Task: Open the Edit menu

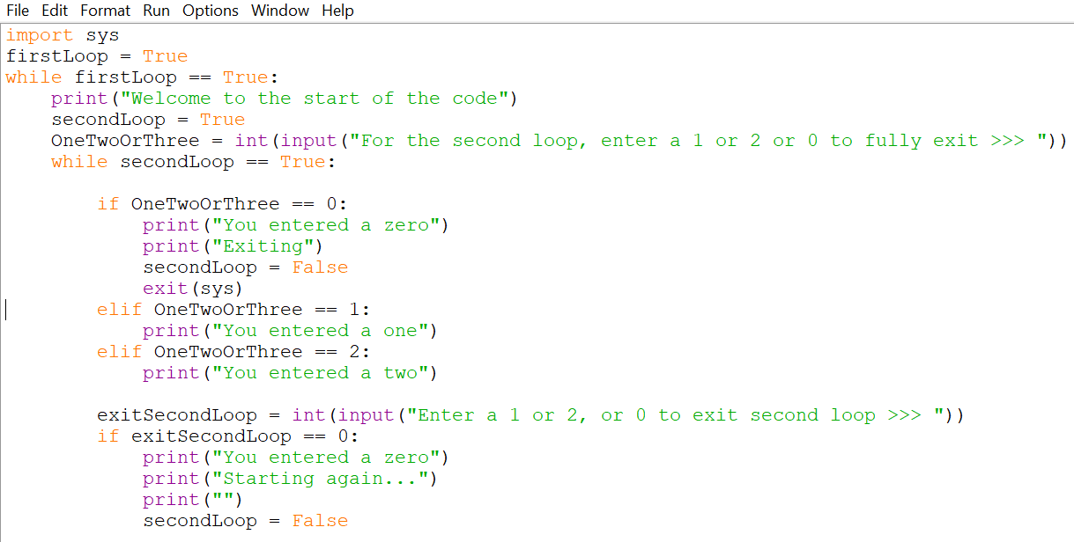Action: (55, 11)
